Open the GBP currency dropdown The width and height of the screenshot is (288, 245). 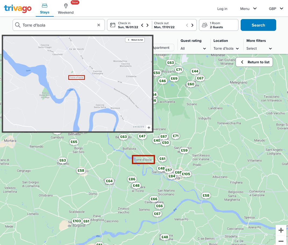click(276, 8)
